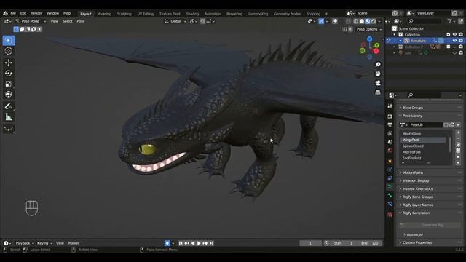The image size is (466, 262).
Task: Open the Keying popover in timeline
Action: pyautogui.click(x=44, y=243)
